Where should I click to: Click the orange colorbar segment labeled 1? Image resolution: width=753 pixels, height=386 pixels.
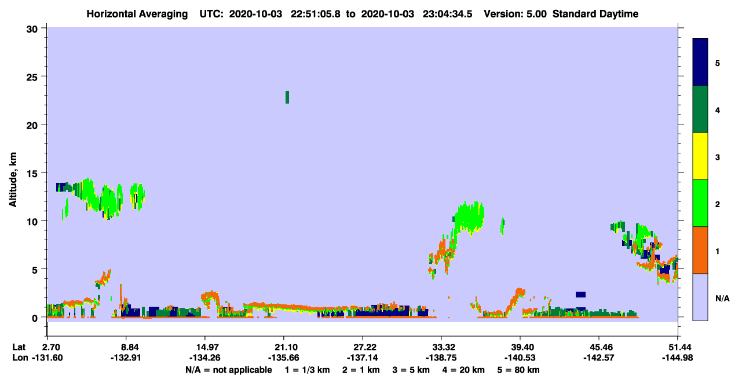(700, 250)
